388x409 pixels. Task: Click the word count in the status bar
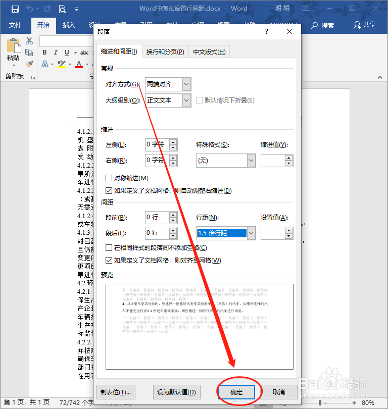pyautogui.click(x=76, y=402)
